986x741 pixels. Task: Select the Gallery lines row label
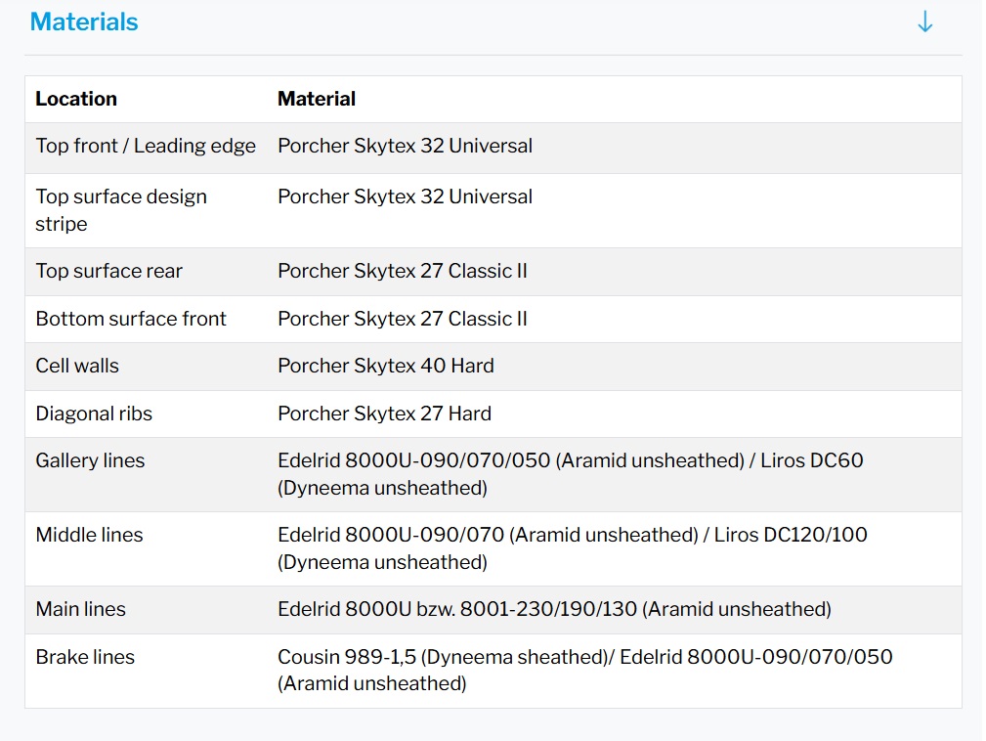click(90, 460)
